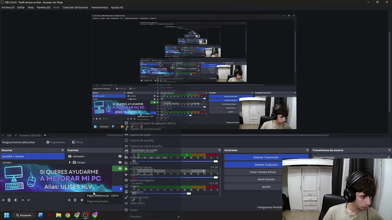This screenshot has width=392, height=220.
Task: Expand the Grupo source tree
Action: tap(70, 163)
